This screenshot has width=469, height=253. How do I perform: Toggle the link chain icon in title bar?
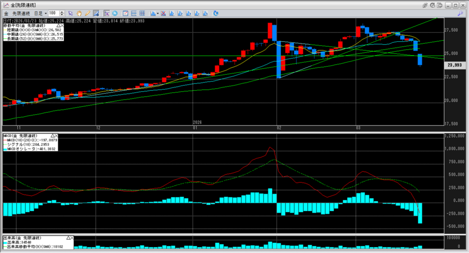pyautogui.click(x=425, y=4)
